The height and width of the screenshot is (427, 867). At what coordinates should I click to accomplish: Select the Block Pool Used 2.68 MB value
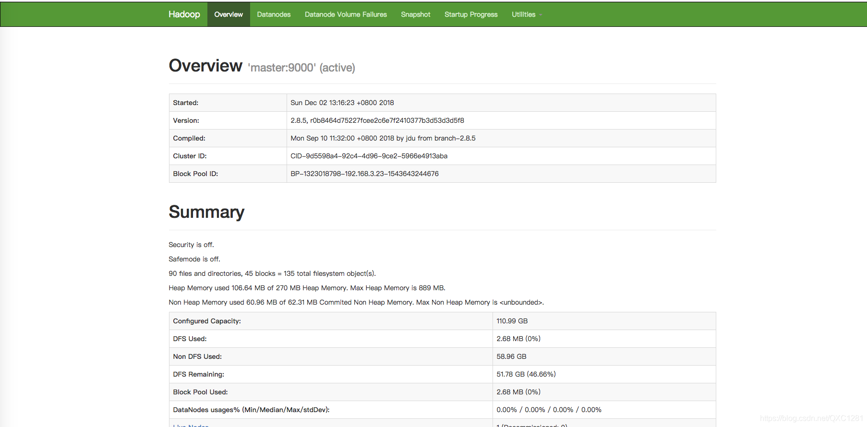(x=518, y=392)
